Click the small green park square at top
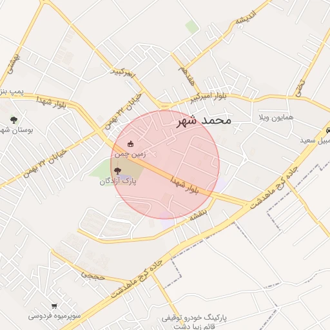The width and height of the screenshot is (330, 330). tap(191, 27)
